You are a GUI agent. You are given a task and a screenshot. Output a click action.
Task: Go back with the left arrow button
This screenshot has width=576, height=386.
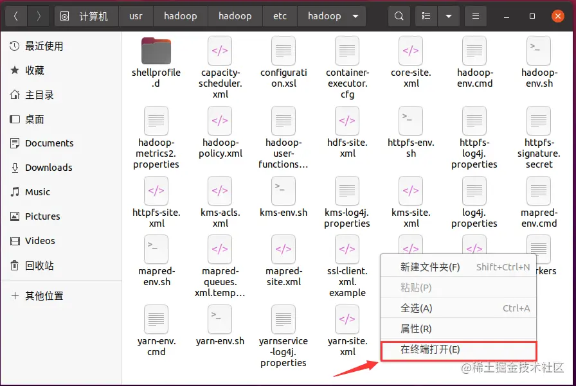point(16,16)
